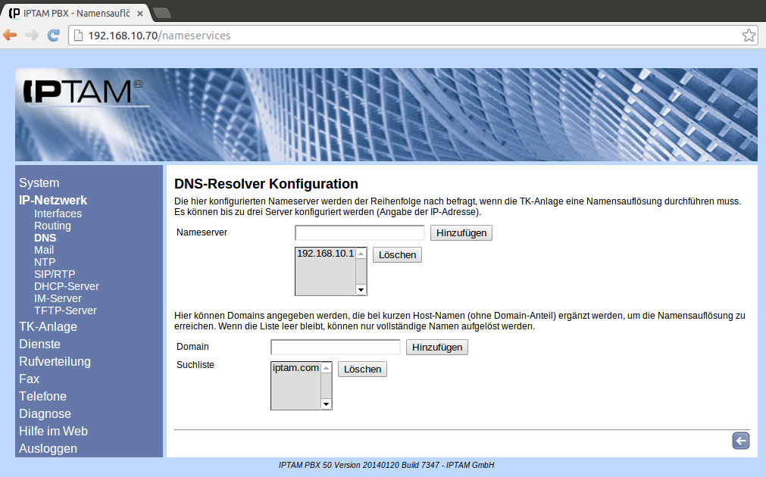Click the browser forward arrow icon

point(32,36)
